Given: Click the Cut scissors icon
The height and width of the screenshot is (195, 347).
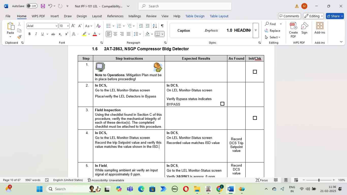Looking at the screenshot, I should [x=19, y=24].
